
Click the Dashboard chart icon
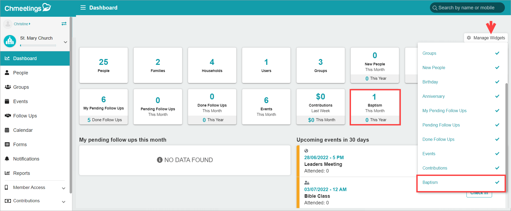click(x=7, y=58)
